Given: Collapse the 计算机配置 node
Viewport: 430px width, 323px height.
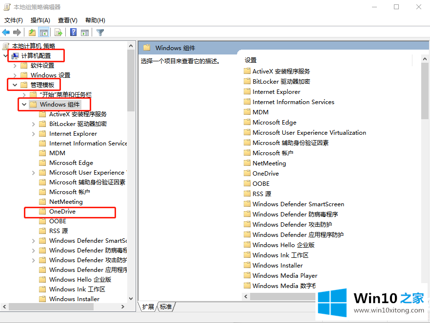Looking at the screenshot, I should 5,56.
